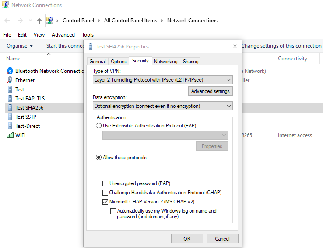Select Use Extensible Authentication Protocol radio
Viewport: 323px width, 248px height.
tap(98, 126)
